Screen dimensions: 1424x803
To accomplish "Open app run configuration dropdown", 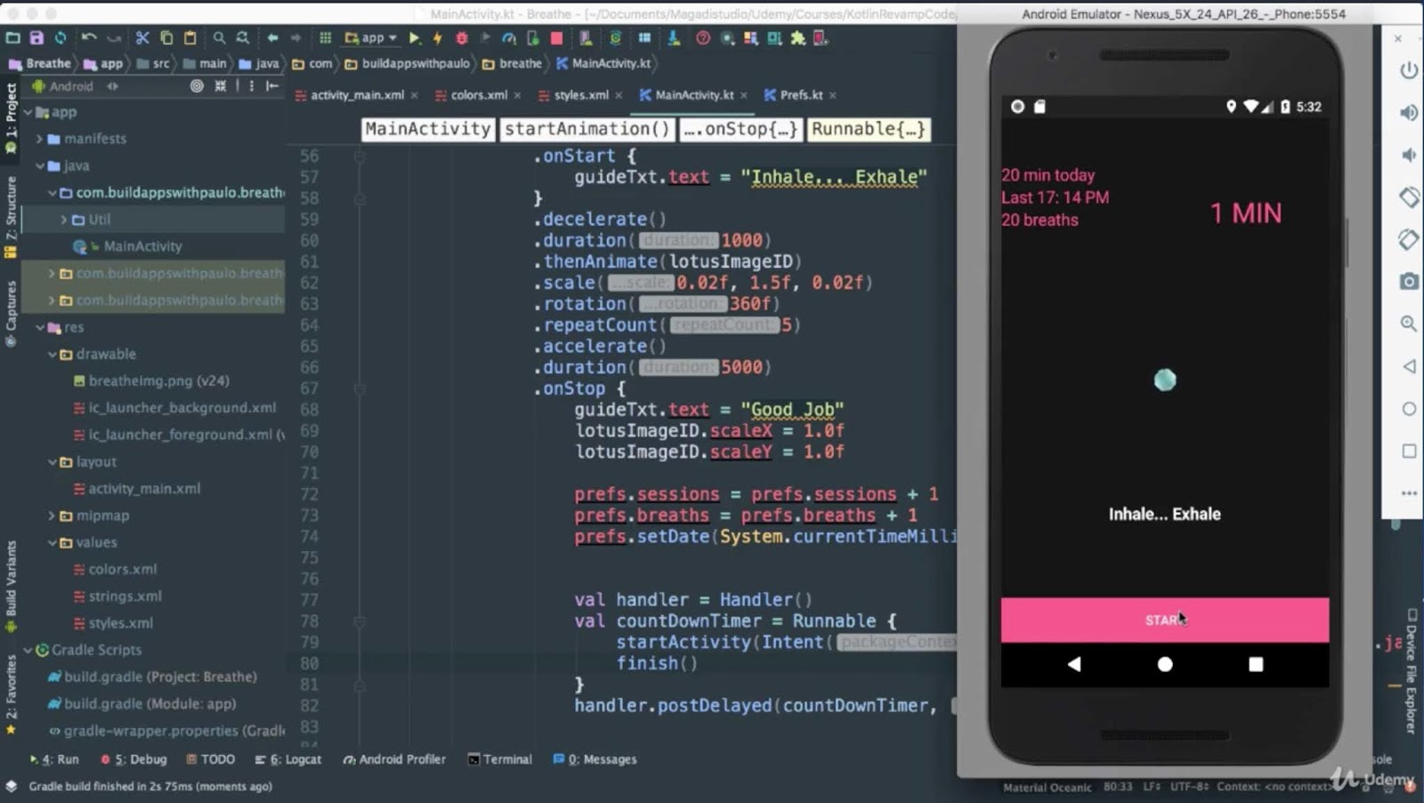I will coord(371,38).
